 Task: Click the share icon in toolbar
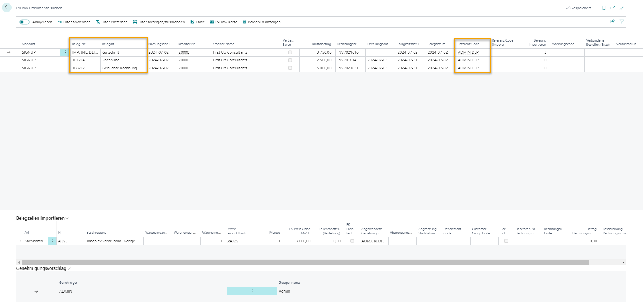click(x=612, y=22)
